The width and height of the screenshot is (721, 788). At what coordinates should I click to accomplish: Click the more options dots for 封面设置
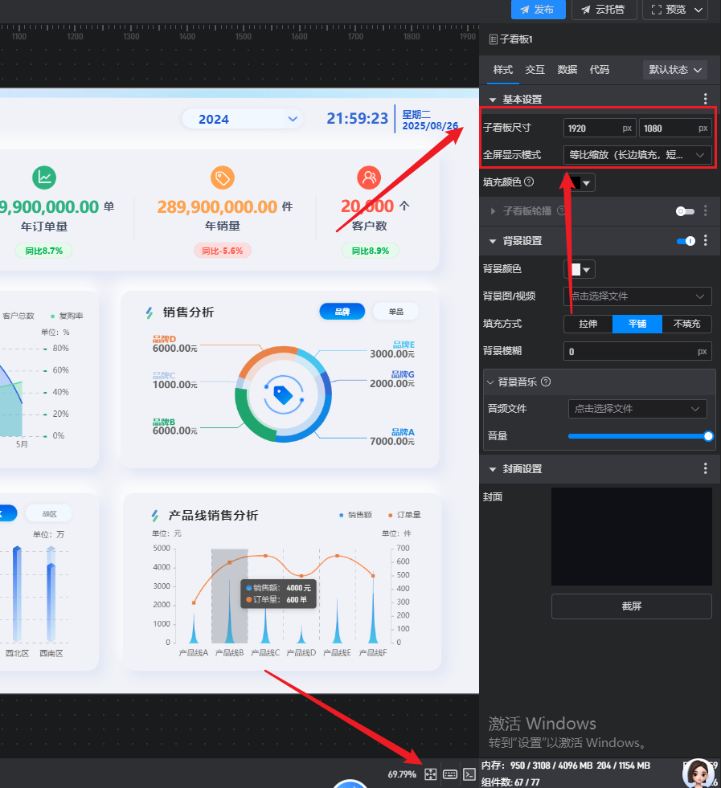[x=706, y=468]
